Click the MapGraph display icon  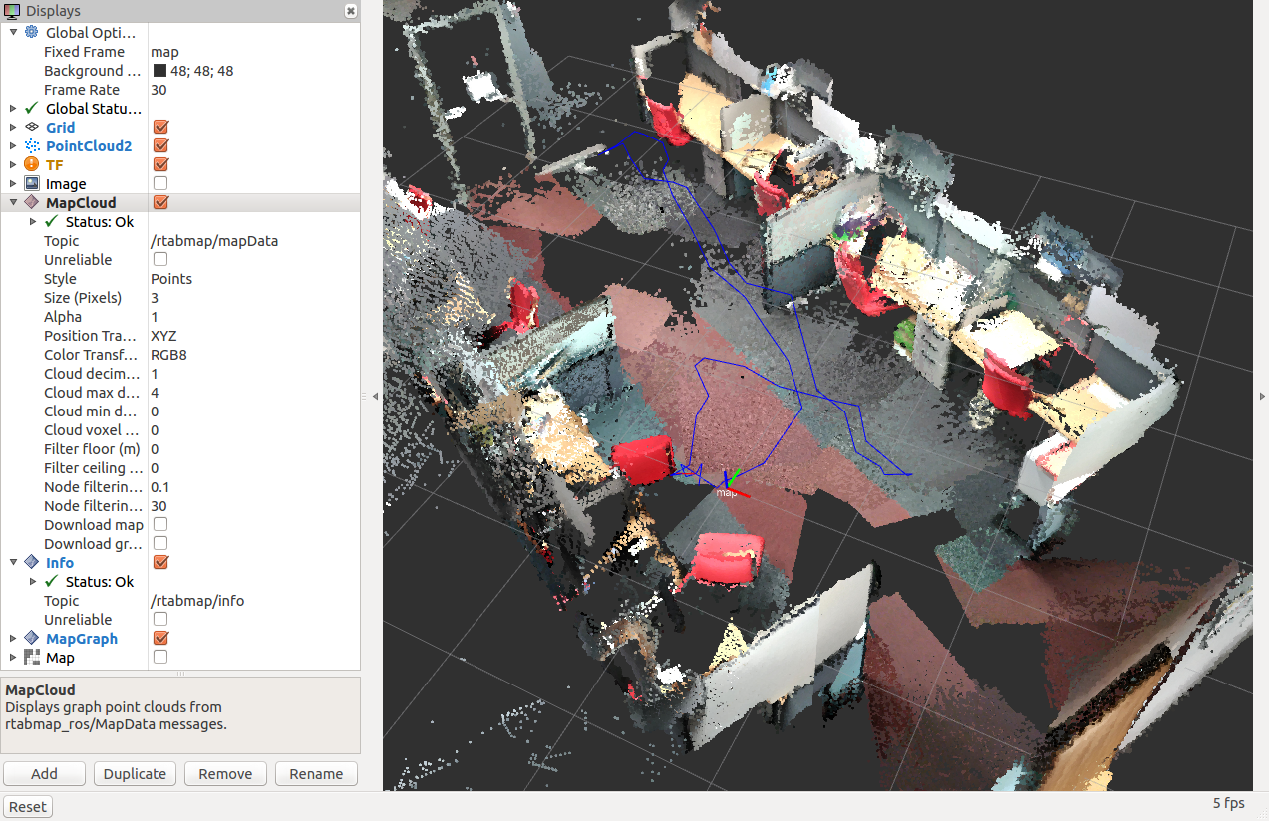click(x=31, y=639)
